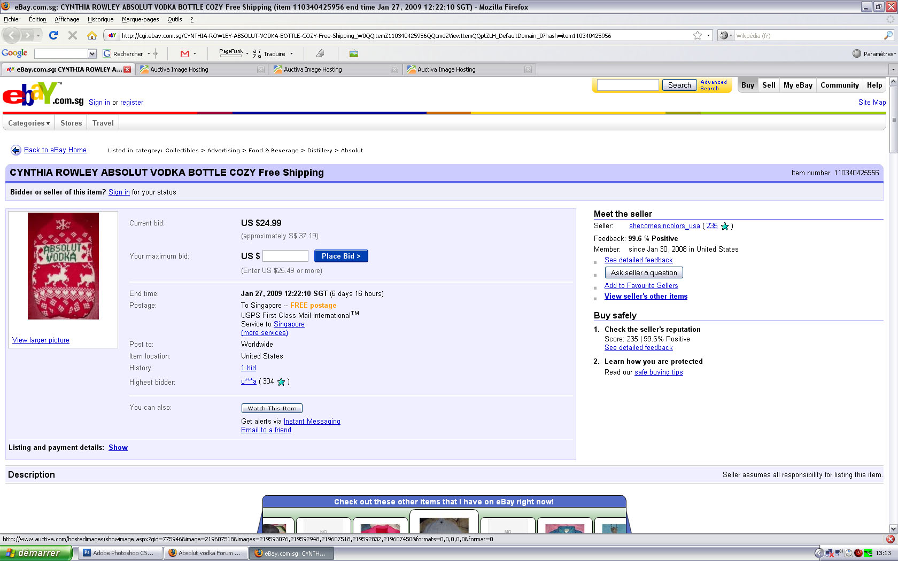Image resolution: width=898 pixels, height=561 pixels.
Task: Open back/forward history dropdown arrow
Action: point(38,35)
